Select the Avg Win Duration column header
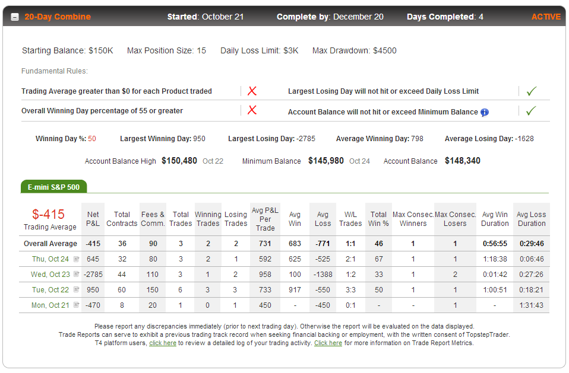The width and height of the screenshot is (569, 373). (495, 219)
